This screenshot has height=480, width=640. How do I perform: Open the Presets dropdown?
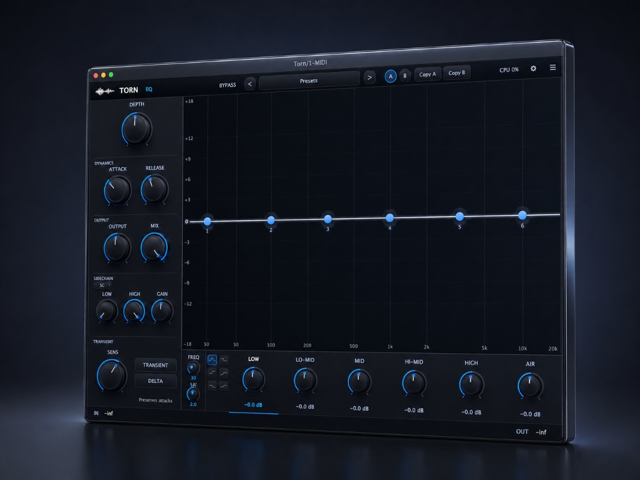(x=309, y=81)
